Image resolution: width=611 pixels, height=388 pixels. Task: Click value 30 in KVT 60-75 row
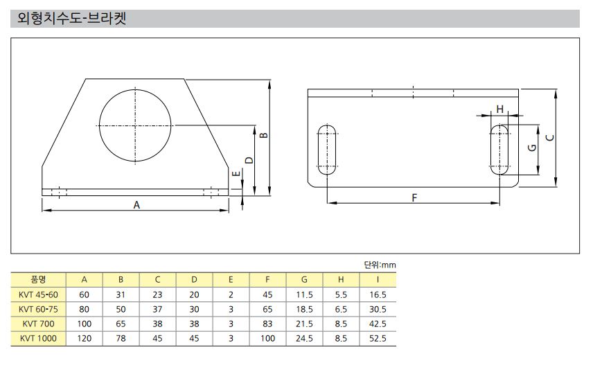click(194, 309)
